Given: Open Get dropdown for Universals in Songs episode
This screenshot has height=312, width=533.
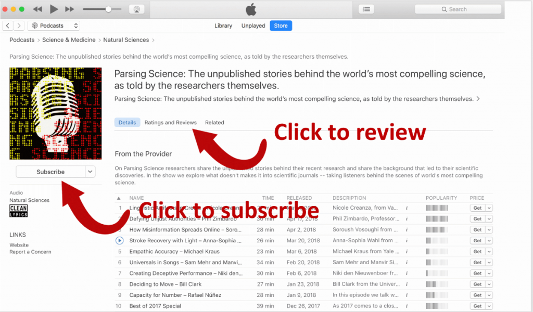Looking at the screenshot, I should 489,263.
